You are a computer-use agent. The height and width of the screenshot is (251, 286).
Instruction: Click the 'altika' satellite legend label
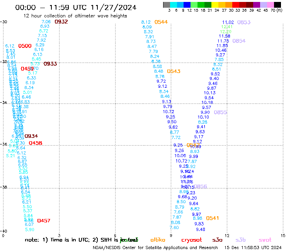[x=158, y=240]
